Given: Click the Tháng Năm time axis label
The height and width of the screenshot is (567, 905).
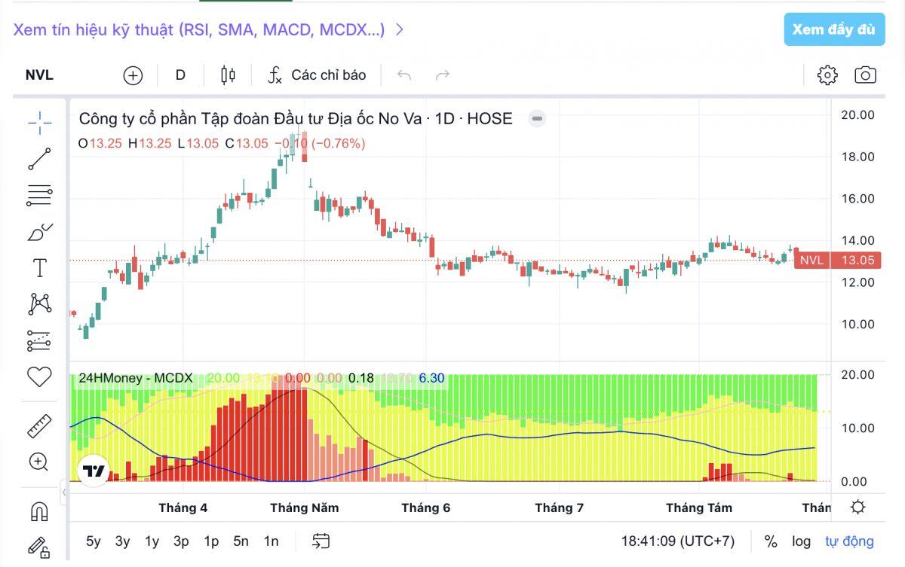Looking at the screenshot, I should [305, 508].
